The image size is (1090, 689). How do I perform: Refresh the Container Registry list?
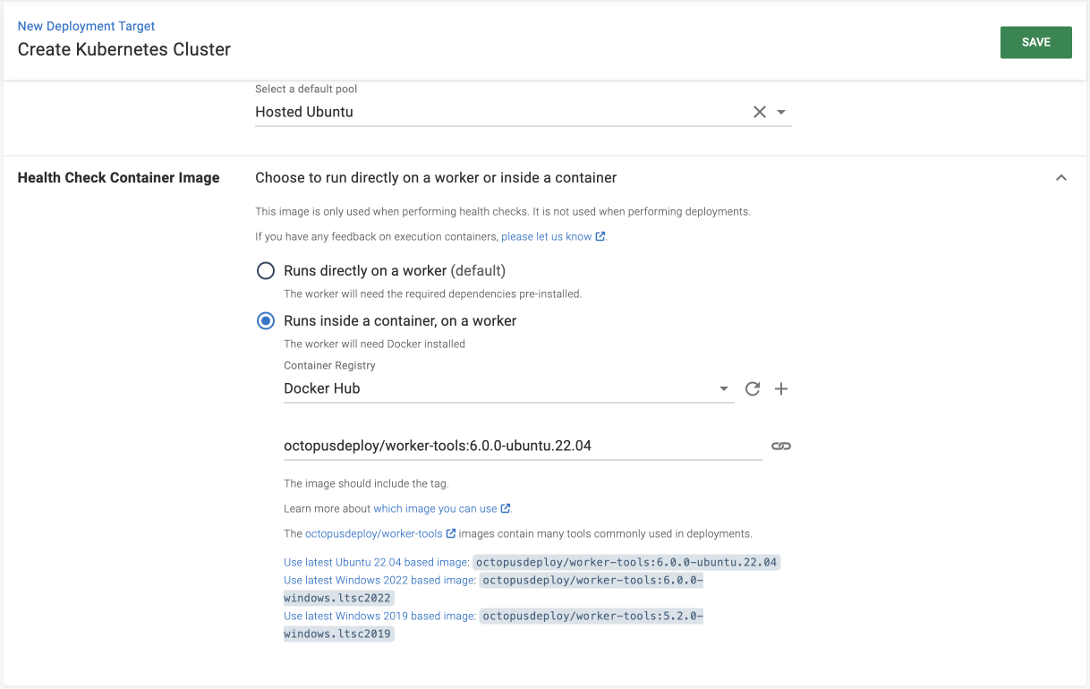(752, 388)
